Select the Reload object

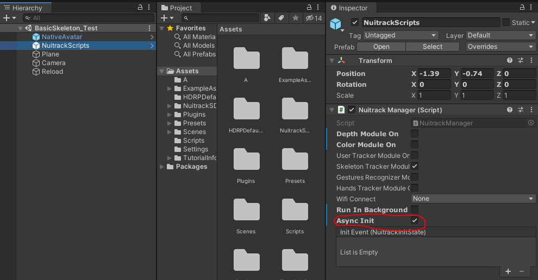point(52,72)
